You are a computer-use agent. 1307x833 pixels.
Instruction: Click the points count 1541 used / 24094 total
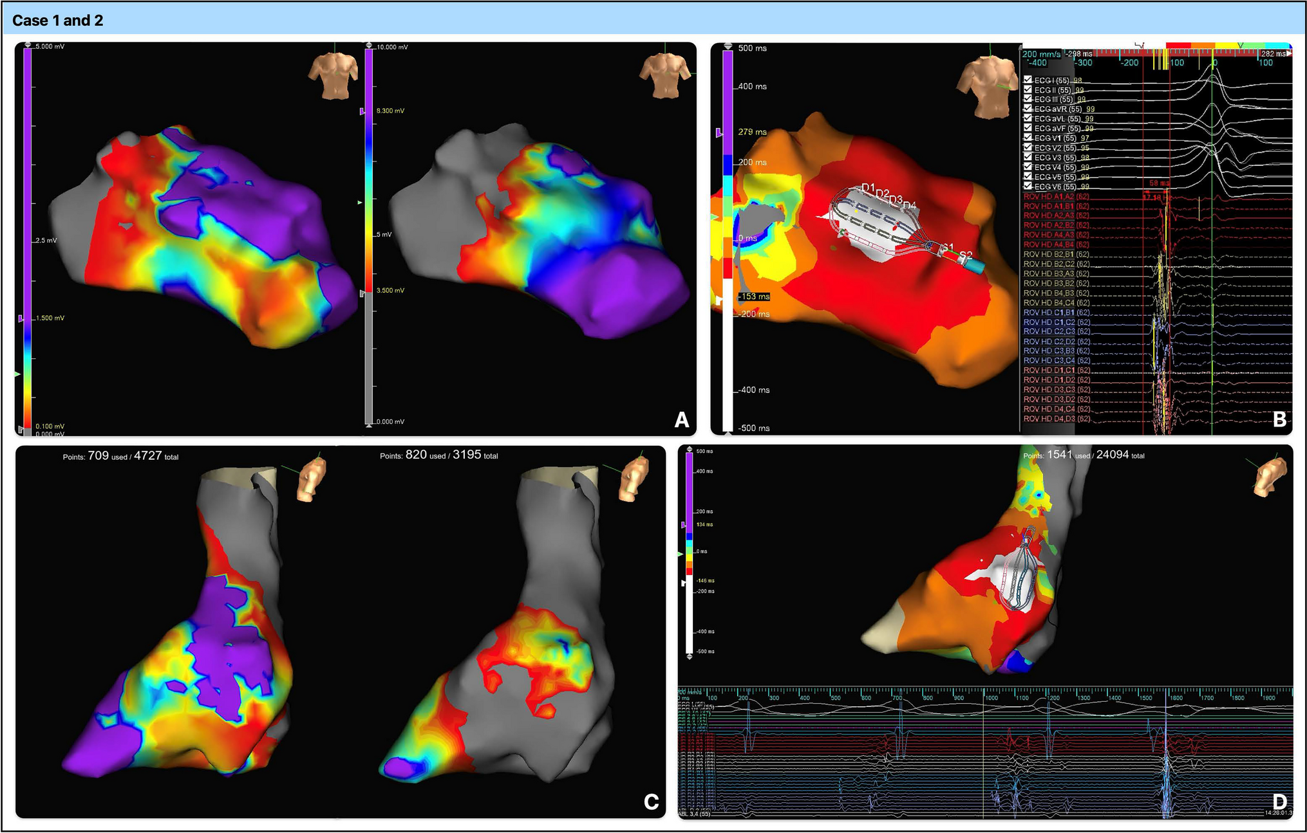pyautogui.click(x=1084, y=455)
